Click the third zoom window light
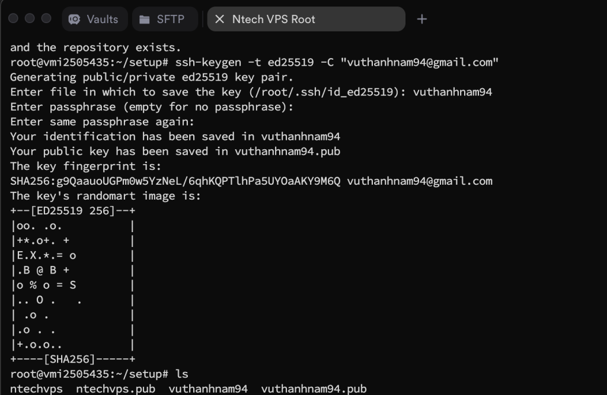 tap(46, 18)
